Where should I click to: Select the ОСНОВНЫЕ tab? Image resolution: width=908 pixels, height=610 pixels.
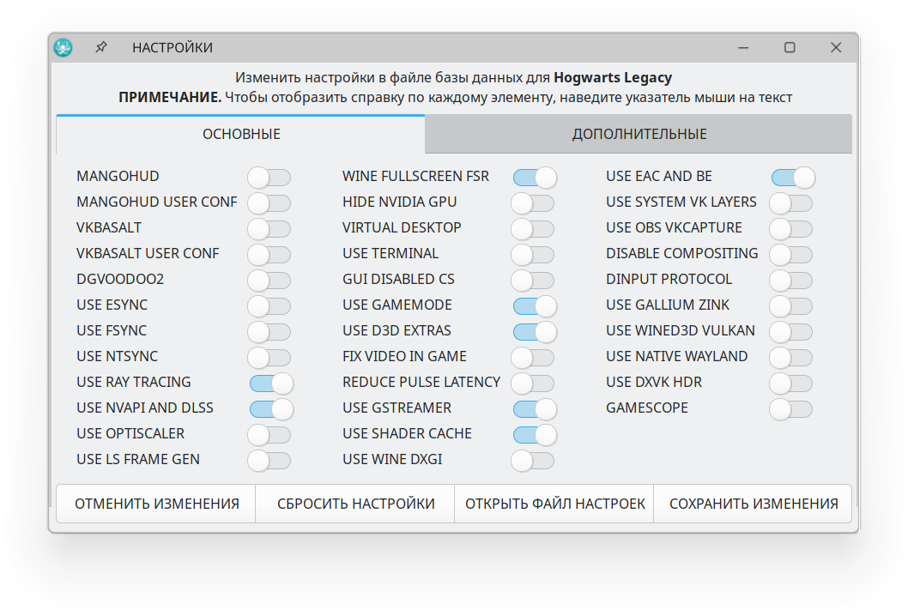pyautogui.click(x=241, y=134)
